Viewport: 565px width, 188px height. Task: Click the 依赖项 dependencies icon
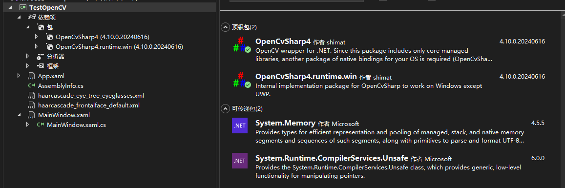click(x=32, y=17)
